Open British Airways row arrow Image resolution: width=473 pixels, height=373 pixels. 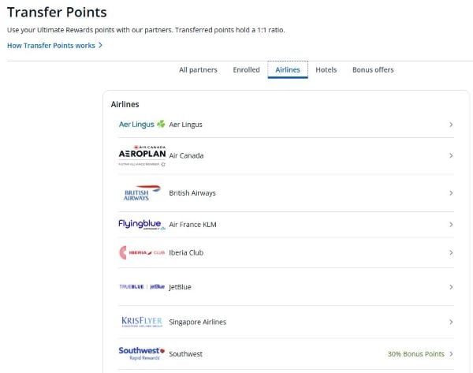pos(451,193)
